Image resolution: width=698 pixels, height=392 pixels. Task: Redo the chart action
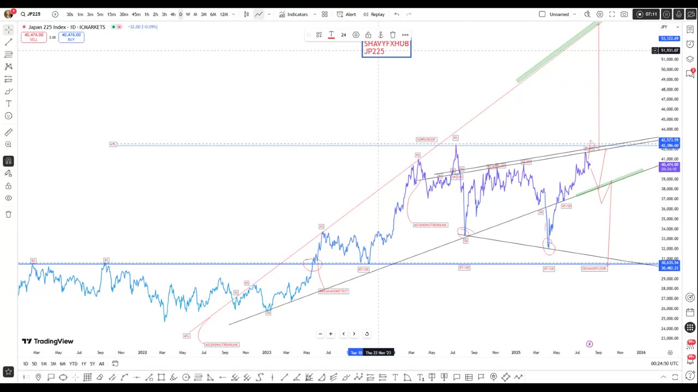[x=409, y=14]
